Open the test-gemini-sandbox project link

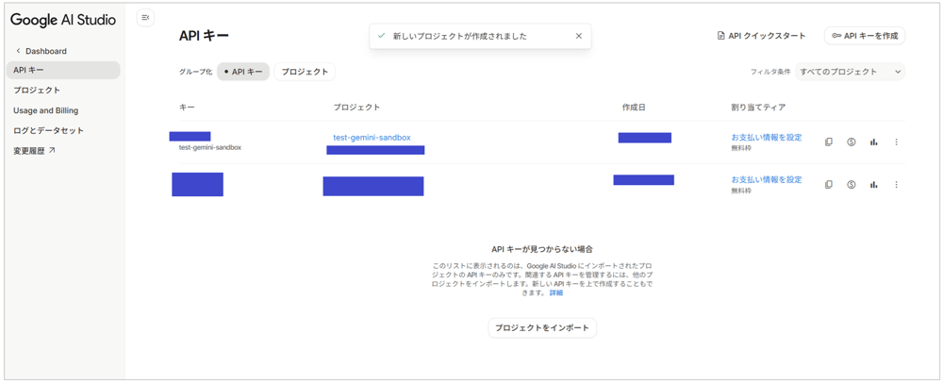coord(372,138)
